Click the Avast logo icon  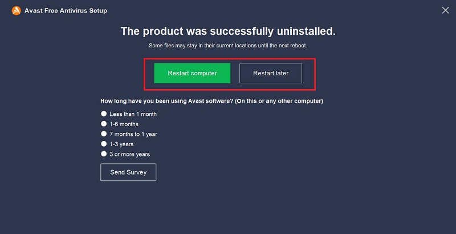point(16,10)
